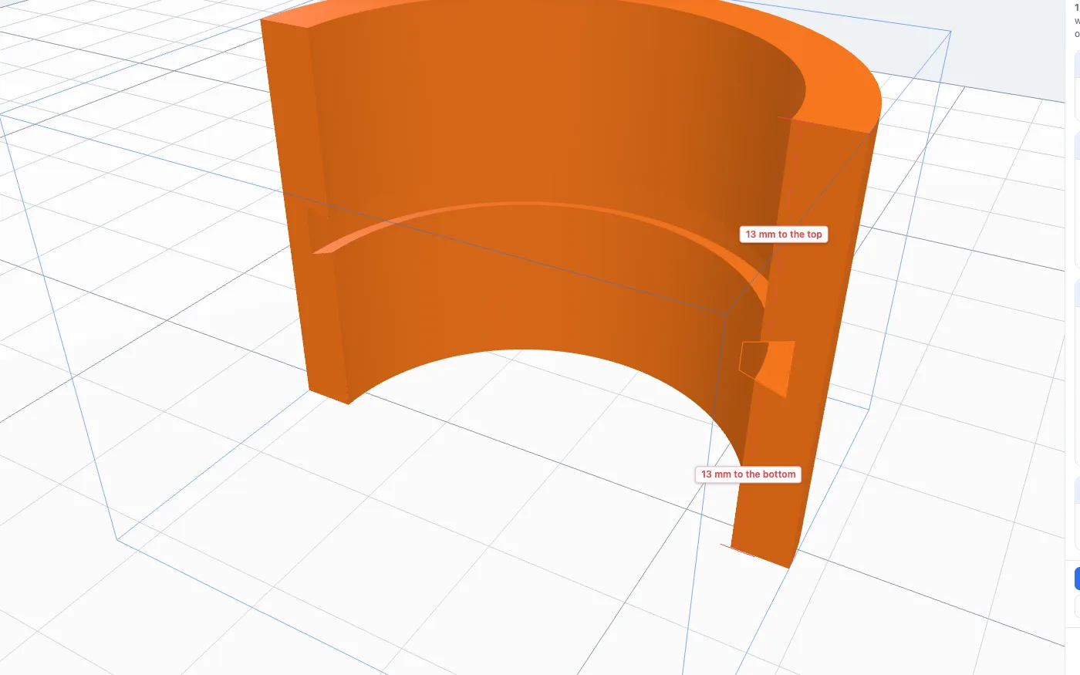Select the small highlighted notch on the model wall
Screen dimensions: 1080x675
767,369
